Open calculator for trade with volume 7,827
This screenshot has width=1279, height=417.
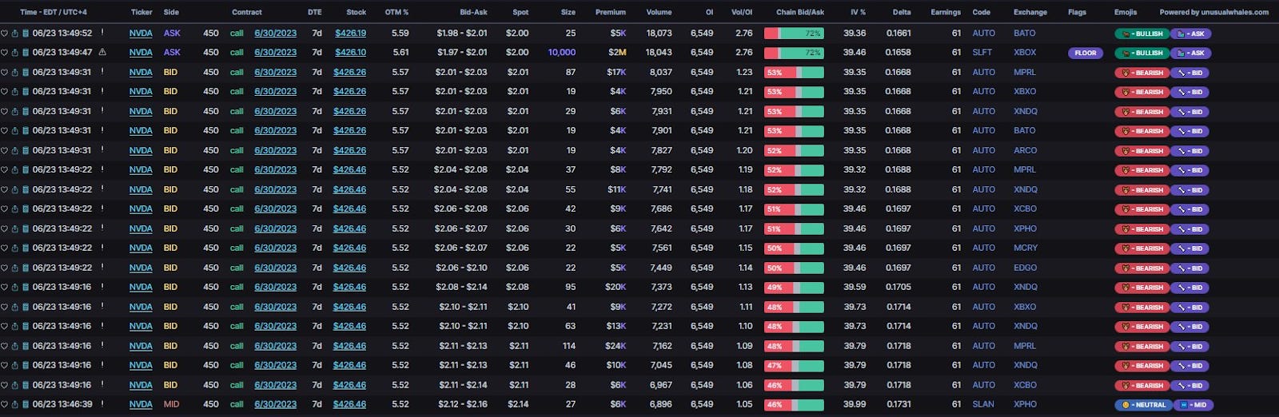click(x=25, y=151)
